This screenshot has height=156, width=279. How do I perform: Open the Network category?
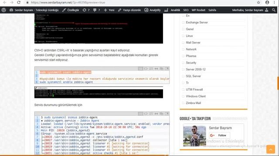pos(191,49)
